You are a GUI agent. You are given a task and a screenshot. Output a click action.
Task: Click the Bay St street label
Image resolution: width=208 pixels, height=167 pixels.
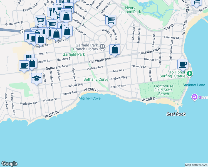tap(169, 27)
